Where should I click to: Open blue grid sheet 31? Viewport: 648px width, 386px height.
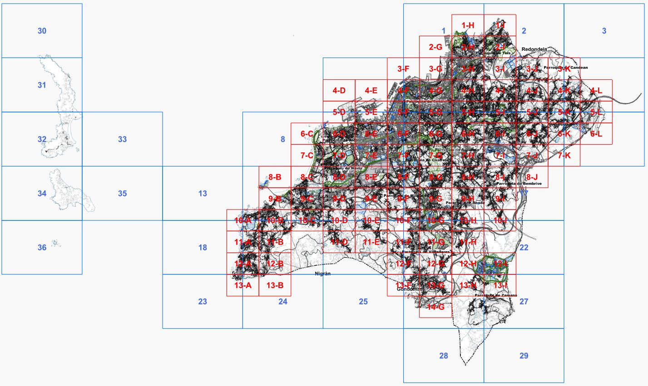42,85
